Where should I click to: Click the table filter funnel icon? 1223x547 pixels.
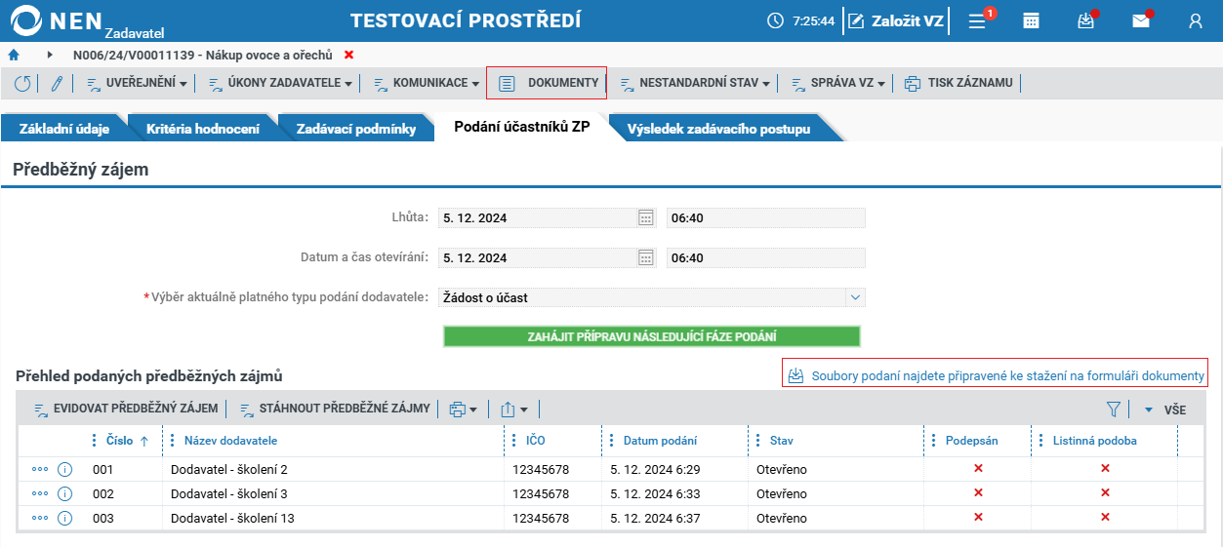click(1113, 410)
